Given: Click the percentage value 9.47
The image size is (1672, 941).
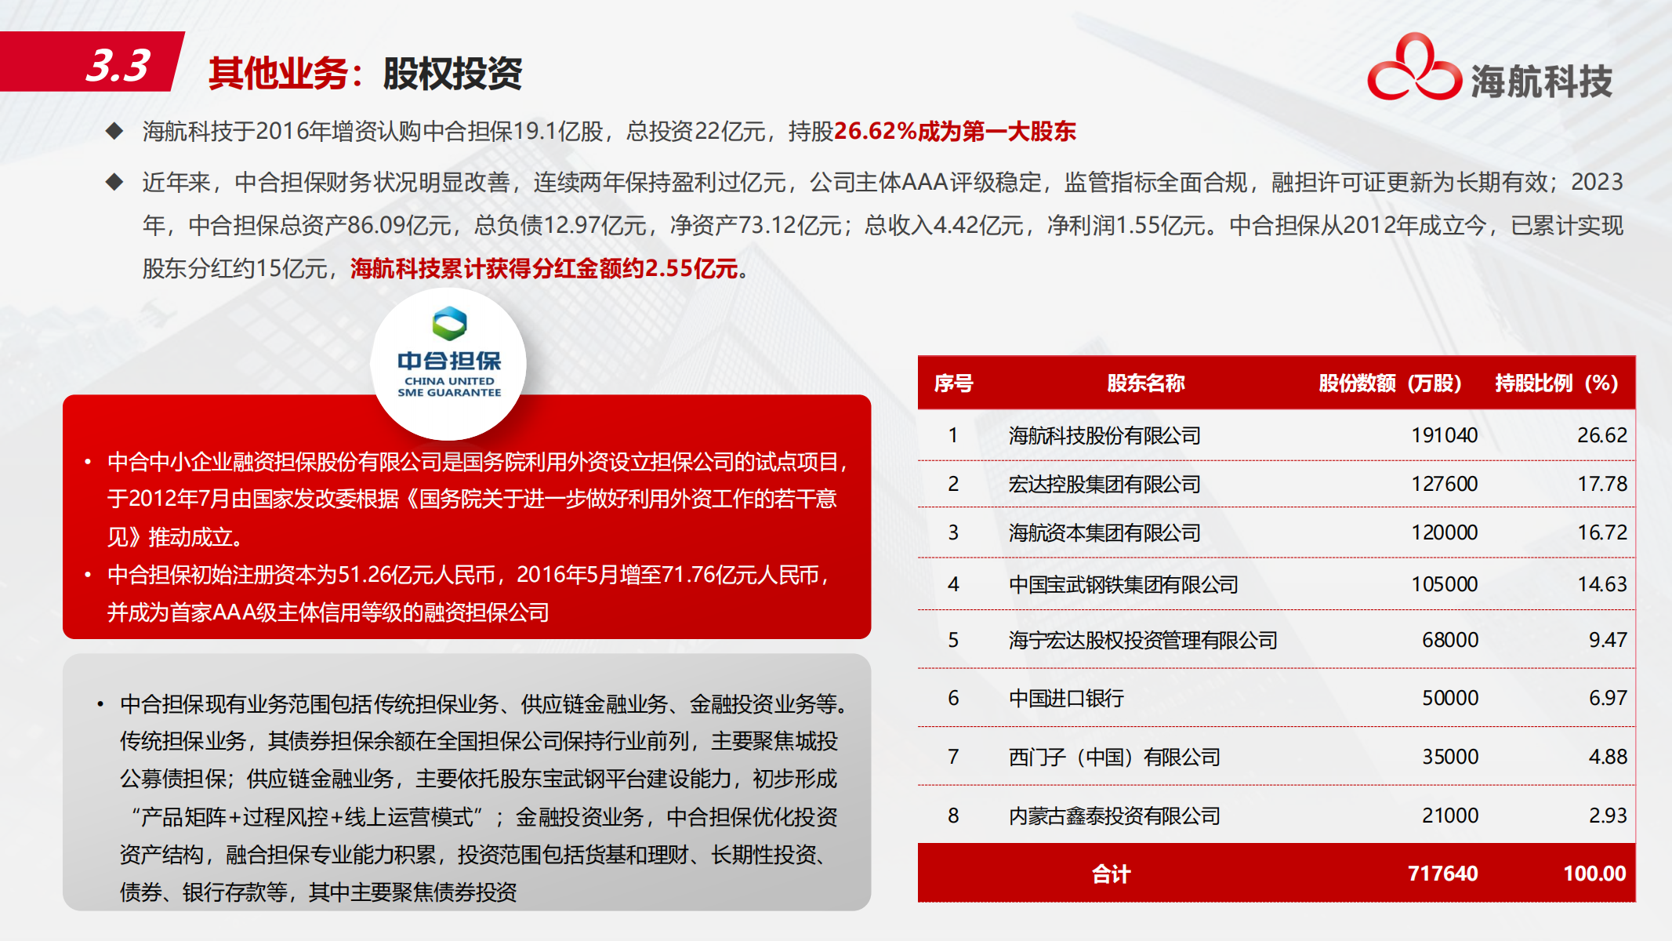Looking at the screenshot, I should click(x=1608, y=640).
